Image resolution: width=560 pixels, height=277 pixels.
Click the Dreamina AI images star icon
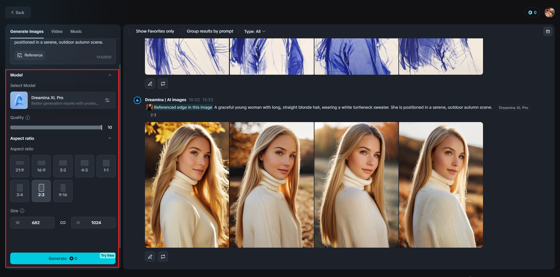point(137,100)
